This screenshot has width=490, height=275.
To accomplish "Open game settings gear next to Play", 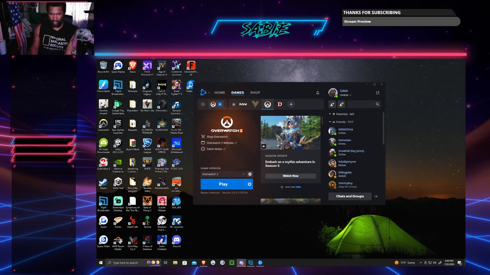I will coord(250,184).
